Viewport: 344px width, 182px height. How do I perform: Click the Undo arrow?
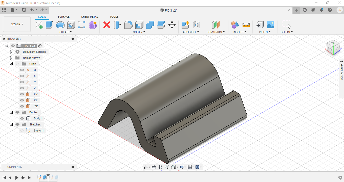coord(32,10)
